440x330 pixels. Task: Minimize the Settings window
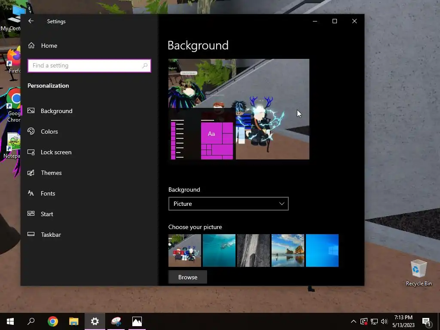pos(315,21)
